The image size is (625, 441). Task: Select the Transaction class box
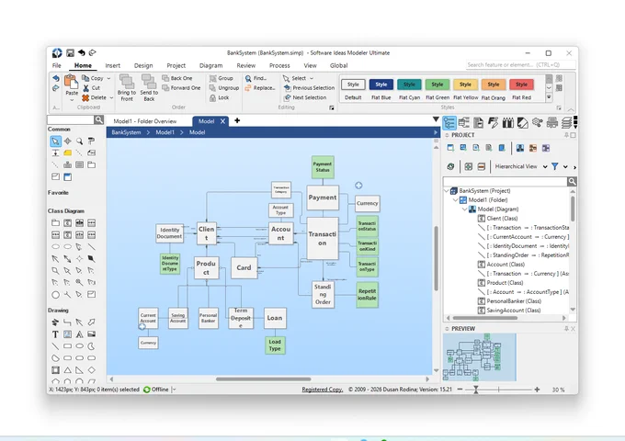coord(323,238)
